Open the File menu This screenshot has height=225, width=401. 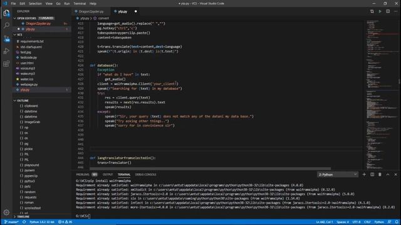click(x=13, y=4)
